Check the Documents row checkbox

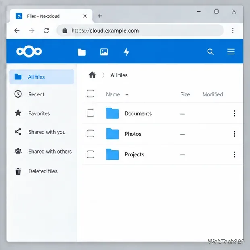[x=90, y=113]
